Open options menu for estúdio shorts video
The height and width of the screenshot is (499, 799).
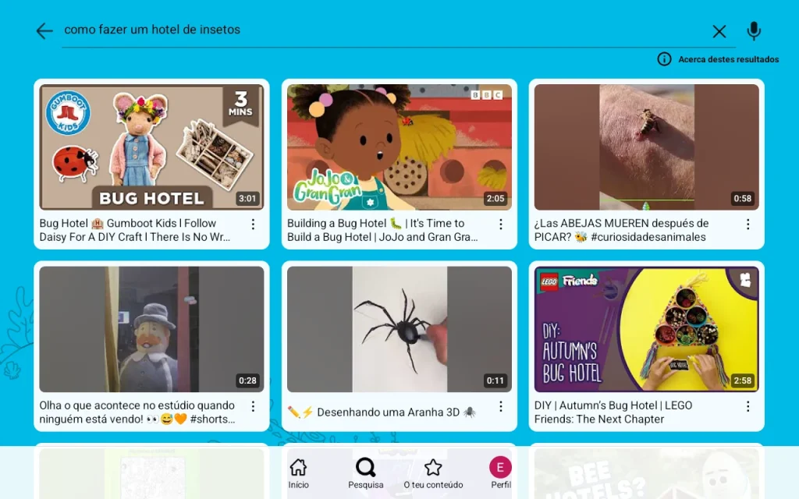click(254, 406)
